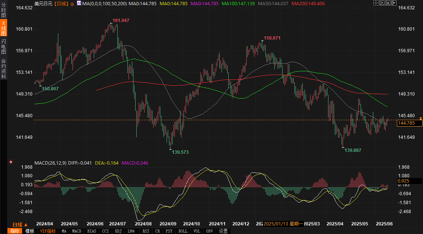
Task: Click the shrink chart axis icon
Action: click(382, 3)
